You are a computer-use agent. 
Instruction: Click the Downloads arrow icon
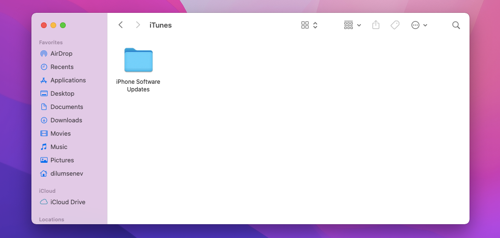tap(44, 120)
